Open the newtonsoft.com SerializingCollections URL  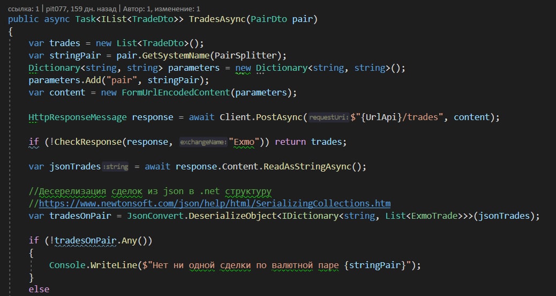click(x=215, y=204)
